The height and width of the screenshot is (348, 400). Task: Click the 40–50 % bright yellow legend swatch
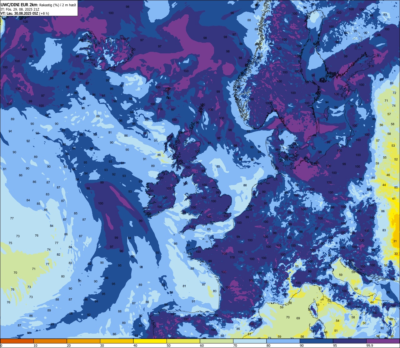tap(150, 341)
